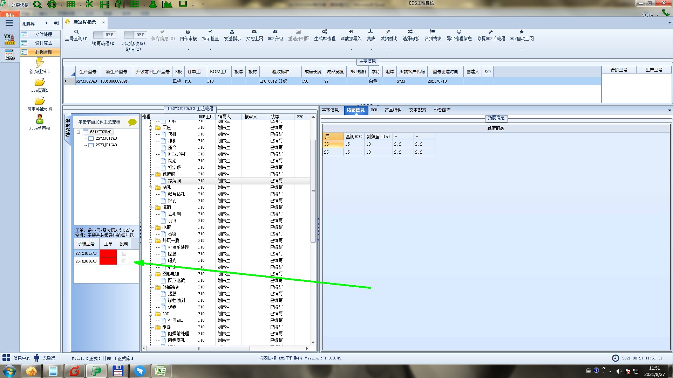The width and height of the screenshot is (673, 378).
Task: Click the 数据对比 toolbar icon
Action: pos(388,32)
